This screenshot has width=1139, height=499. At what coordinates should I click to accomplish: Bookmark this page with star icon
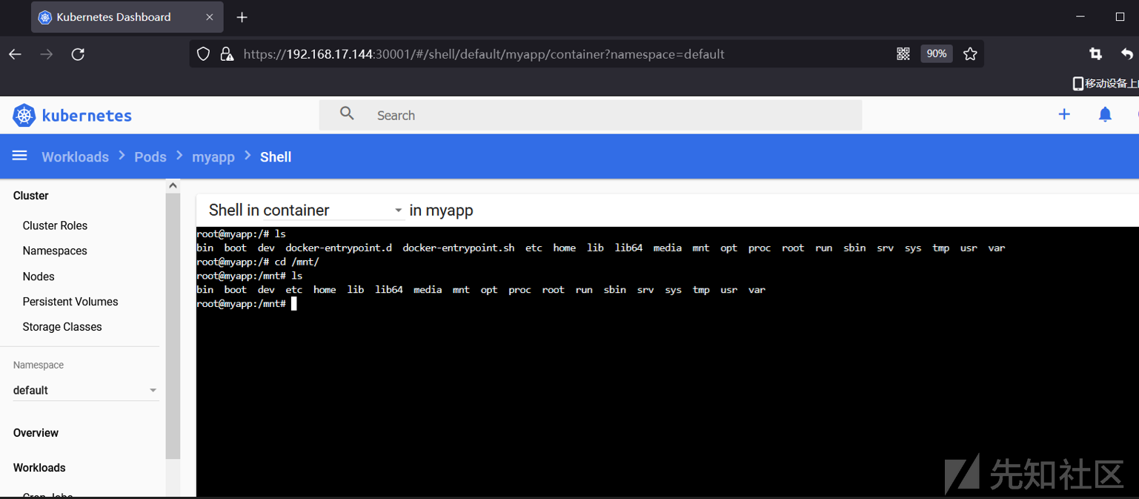click(x=970, y=53)
